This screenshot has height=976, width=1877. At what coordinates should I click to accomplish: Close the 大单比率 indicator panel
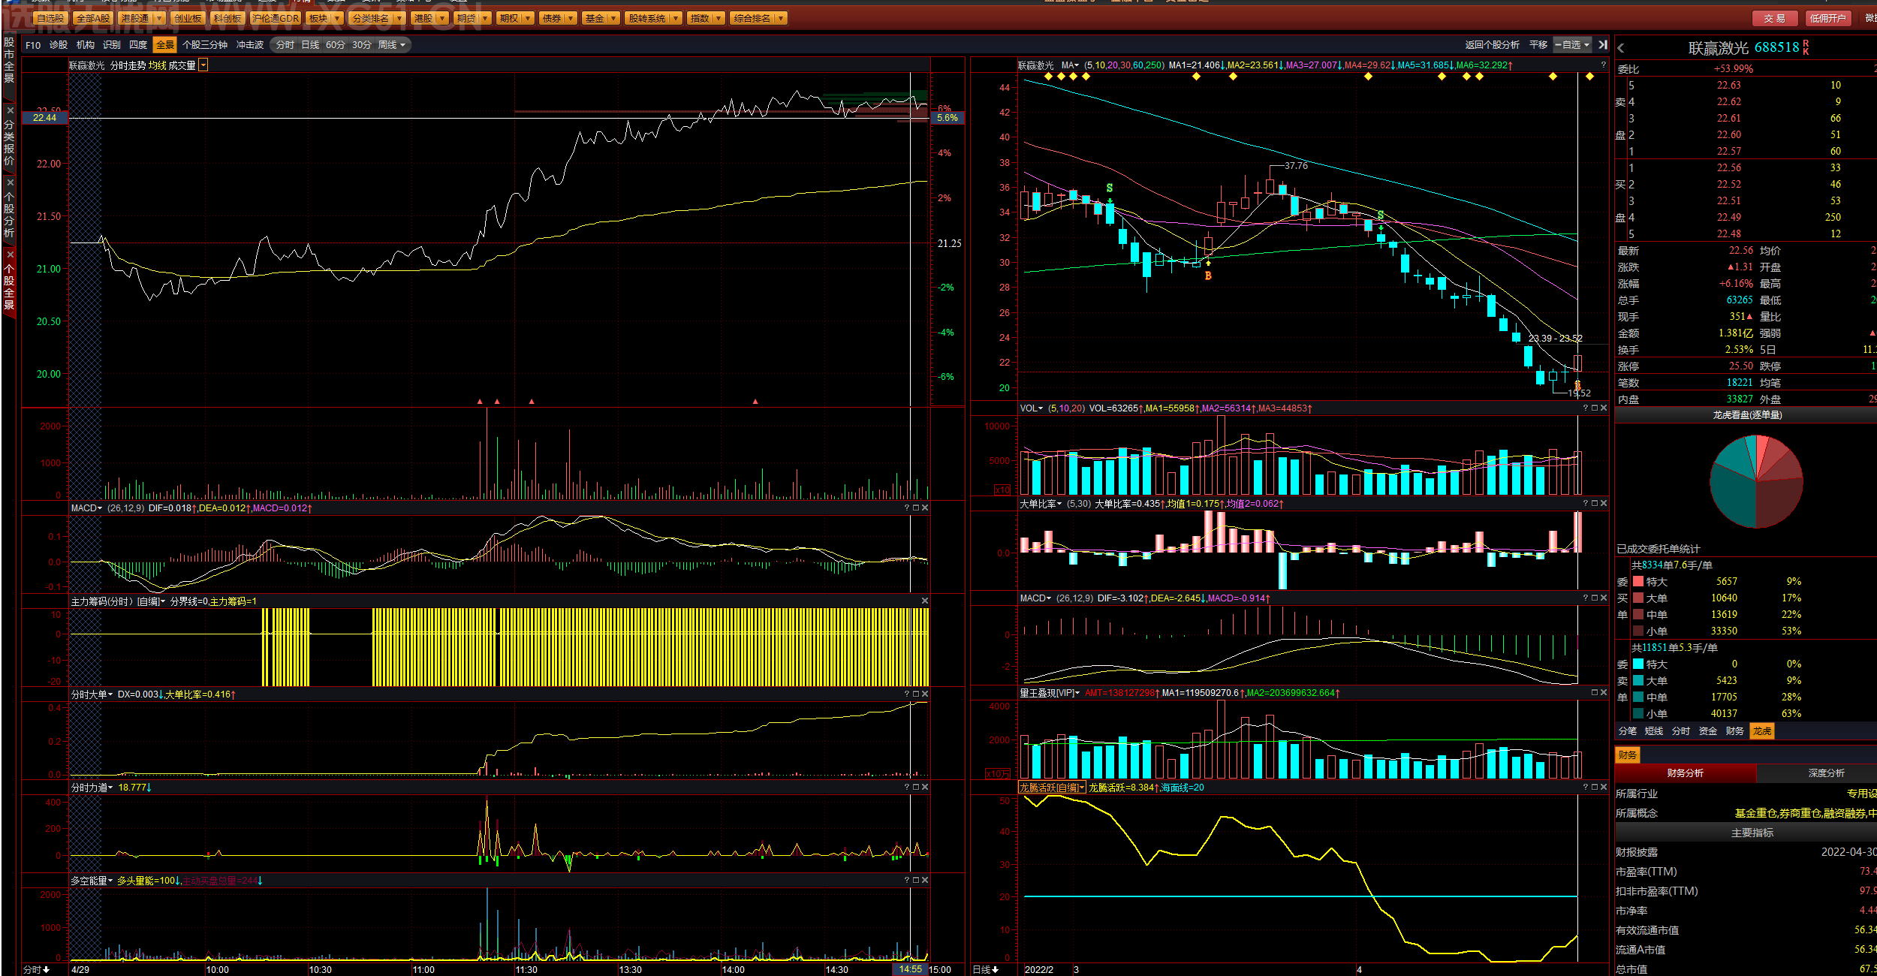pyautogui.click(x=1603, y=504)
